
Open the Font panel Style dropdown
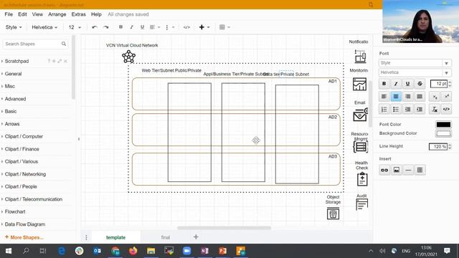[x=415, y=63]
